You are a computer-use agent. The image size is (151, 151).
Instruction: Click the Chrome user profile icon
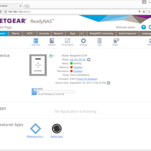(144, 2)
